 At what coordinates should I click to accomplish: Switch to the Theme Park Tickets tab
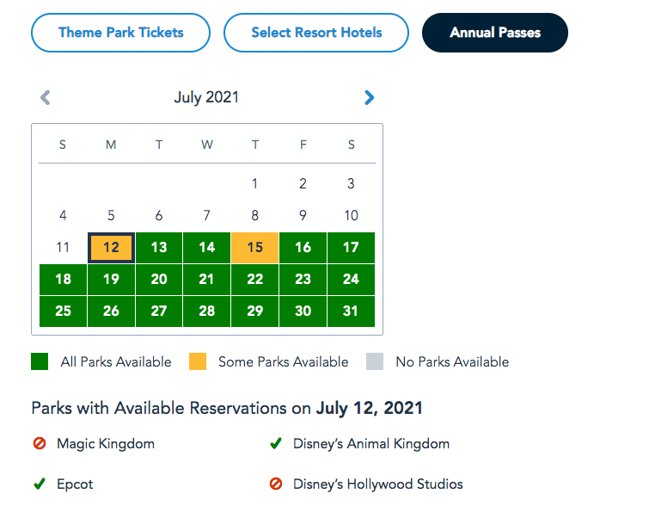(x=120, y=33)
